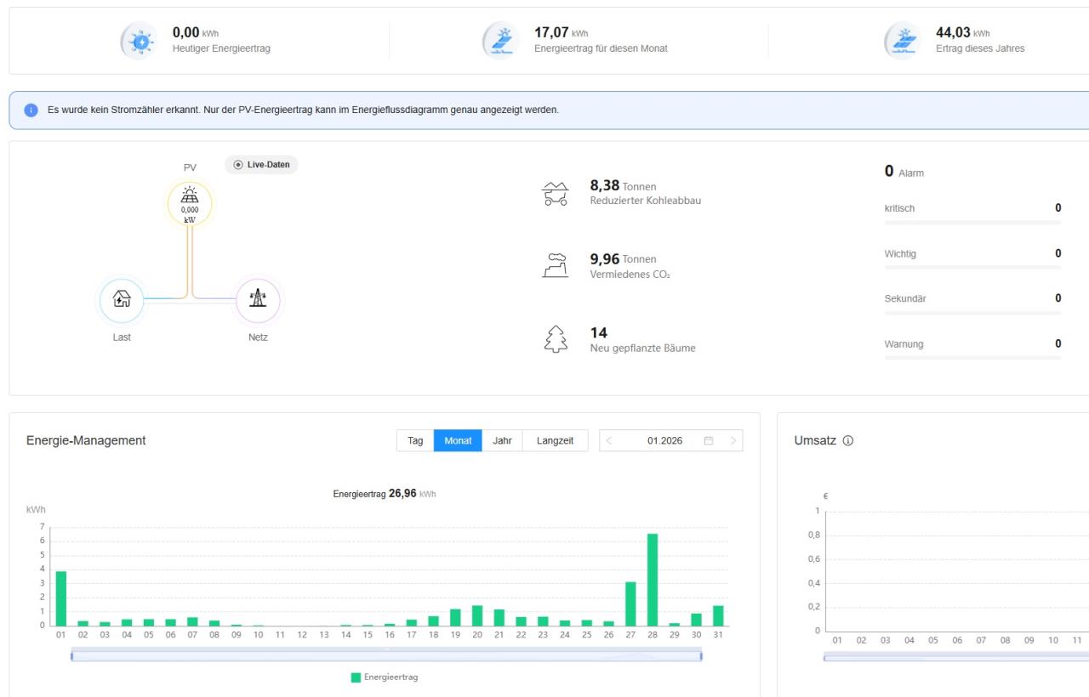1089x697 pixels.
Task: Click the Umsatz info circle icon
Action: 847,440
